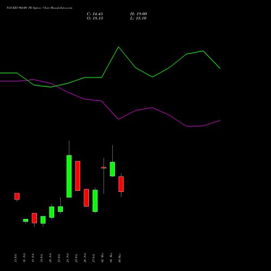The height and width of the screenshot is (271, 271).
Task: Click the 02 Mar date axis label
Action: (x=102, y=257)
